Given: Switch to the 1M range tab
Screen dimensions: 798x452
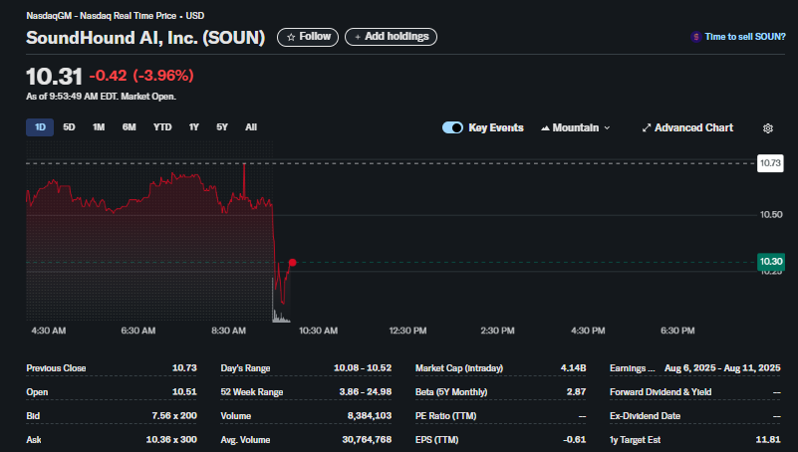Looking at the screenshot, I should pos(99,127).
